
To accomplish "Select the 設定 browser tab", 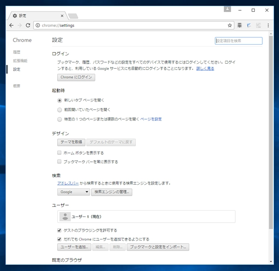I will click(38, 16).
